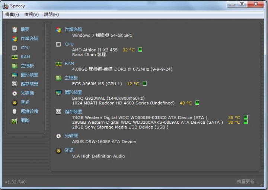Click the speaker icon beside 音訊 heading in summary
This screenshot has width=268, height=190.
pyautogui.click(x=58, y=151)
